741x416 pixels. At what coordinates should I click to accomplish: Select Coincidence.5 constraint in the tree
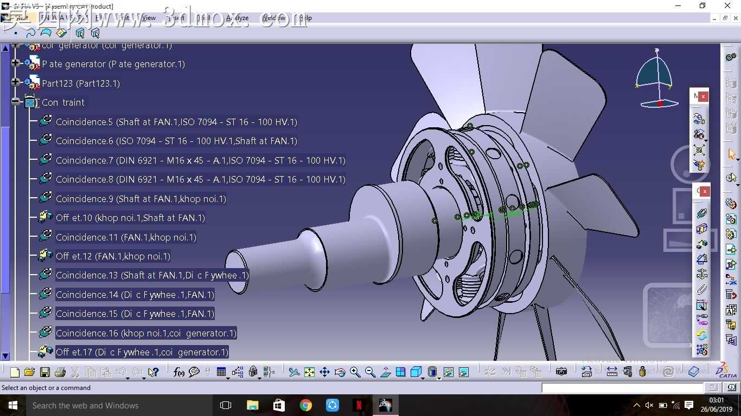pos(176,122)
